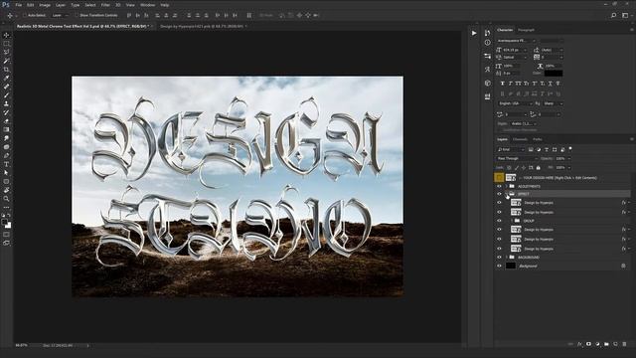Select the Hand tool

(7, 190)
